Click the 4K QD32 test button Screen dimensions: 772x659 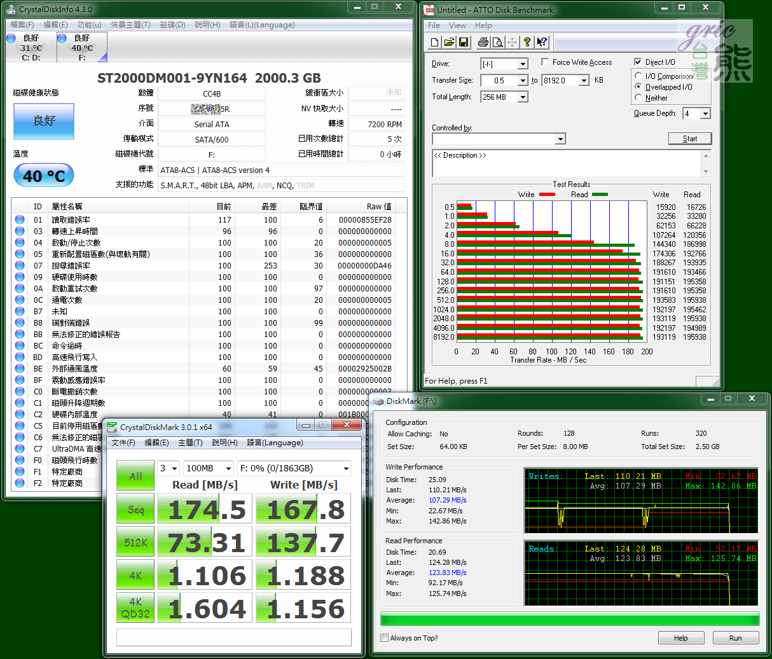pyautogui.click(x=135, y=608)
